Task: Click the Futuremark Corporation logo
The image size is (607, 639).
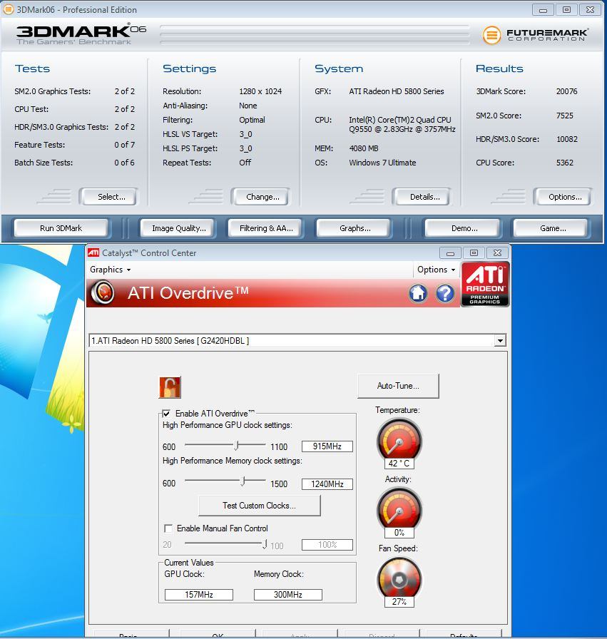Action: [535, 35]
